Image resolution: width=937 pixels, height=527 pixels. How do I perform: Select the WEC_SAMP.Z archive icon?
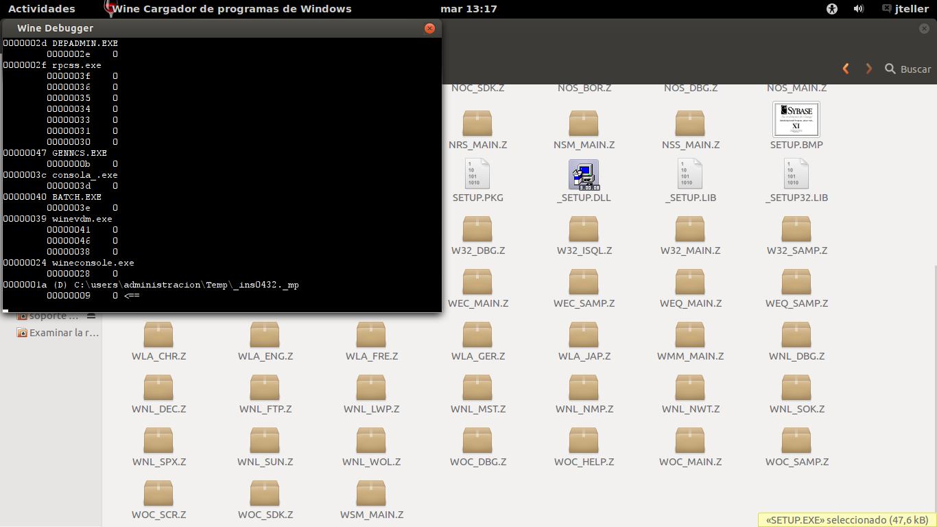point(584,282)
